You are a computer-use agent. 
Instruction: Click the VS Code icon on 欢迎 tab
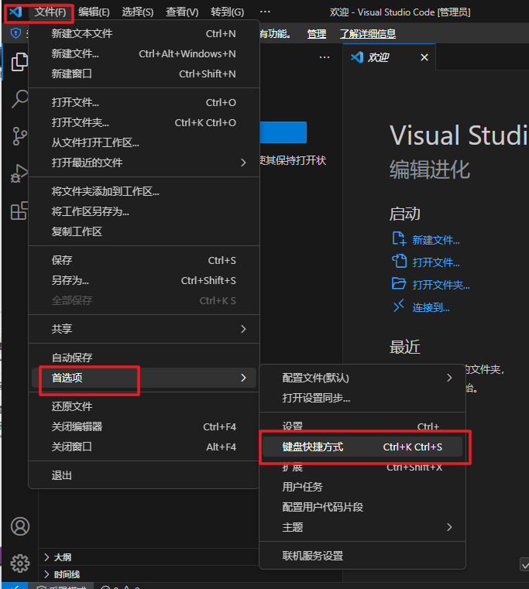[x=357, y=57]
